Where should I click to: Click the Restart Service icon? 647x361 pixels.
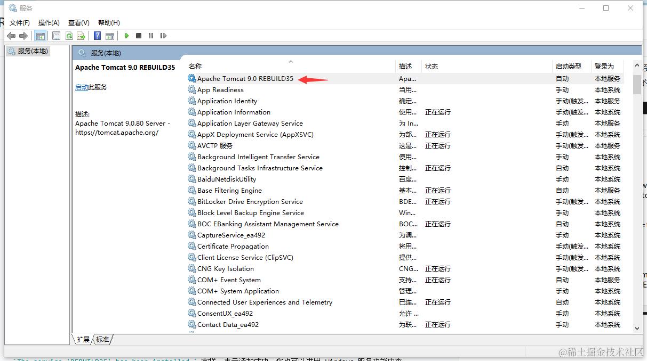click(163, 36)
